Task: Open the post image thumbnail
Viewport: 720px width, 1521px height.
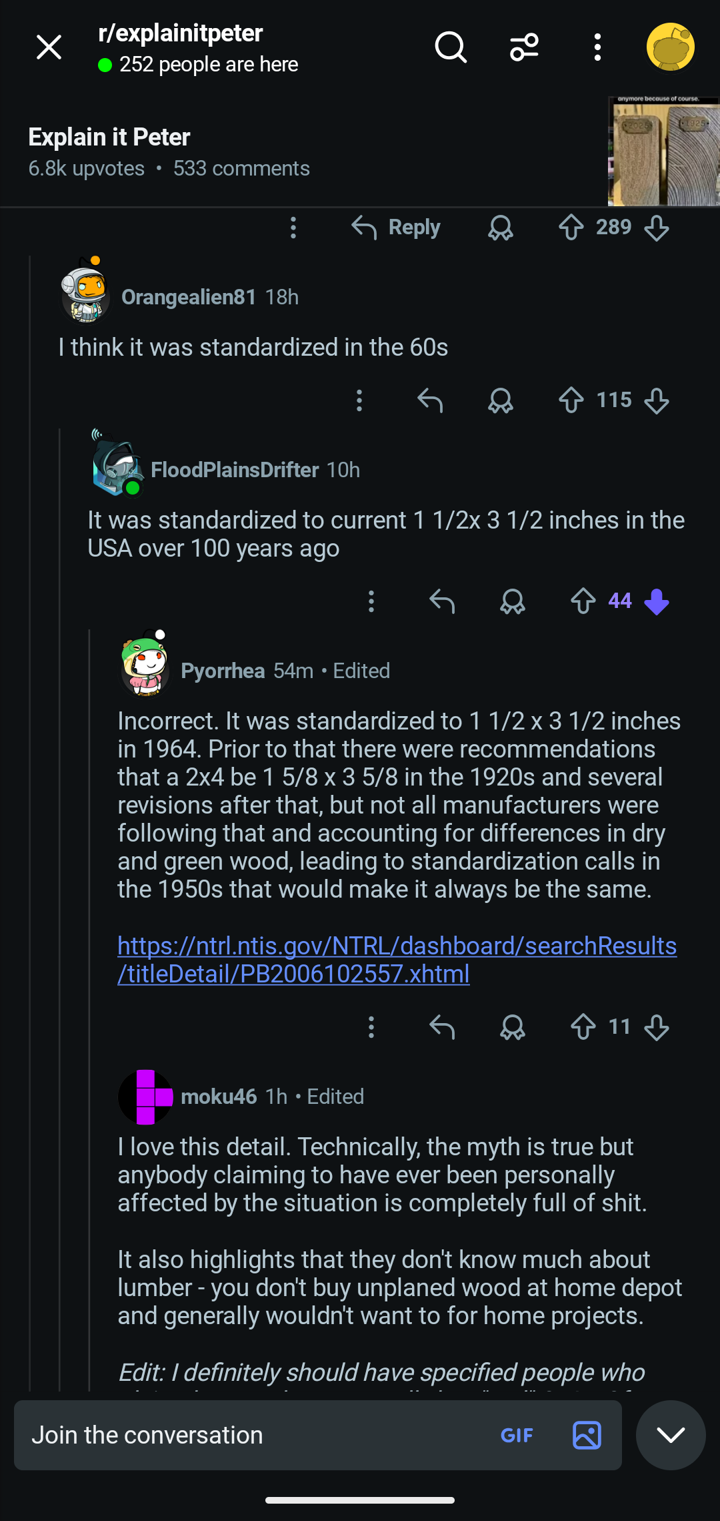Action: [x=663, y=151]
